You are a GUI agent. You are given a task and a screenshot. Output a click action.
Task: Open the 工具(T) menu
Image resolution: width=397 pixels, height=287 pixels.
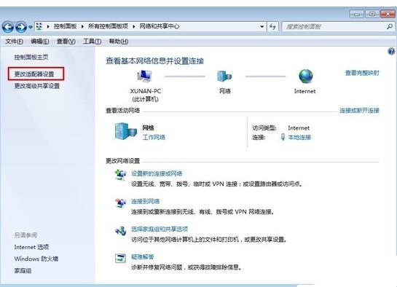click(93, 42)
